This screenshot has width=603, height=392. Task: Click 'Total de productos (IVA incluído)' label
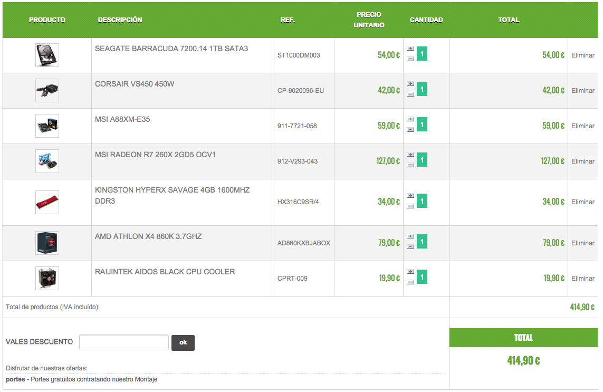point(53,307)
